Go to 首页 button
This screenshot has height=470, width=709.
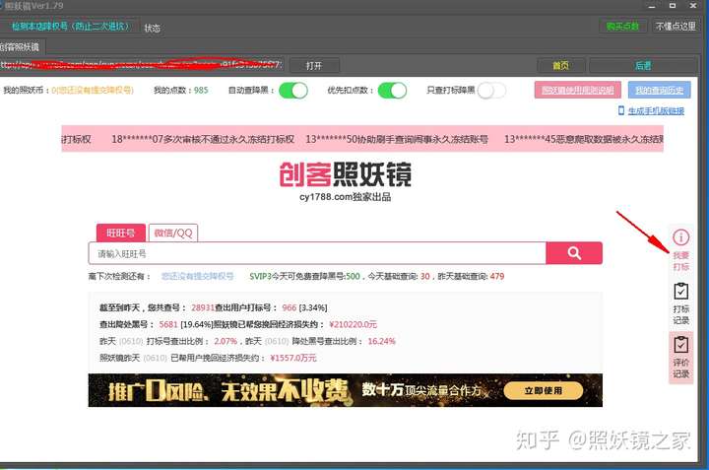pos(560,66)
